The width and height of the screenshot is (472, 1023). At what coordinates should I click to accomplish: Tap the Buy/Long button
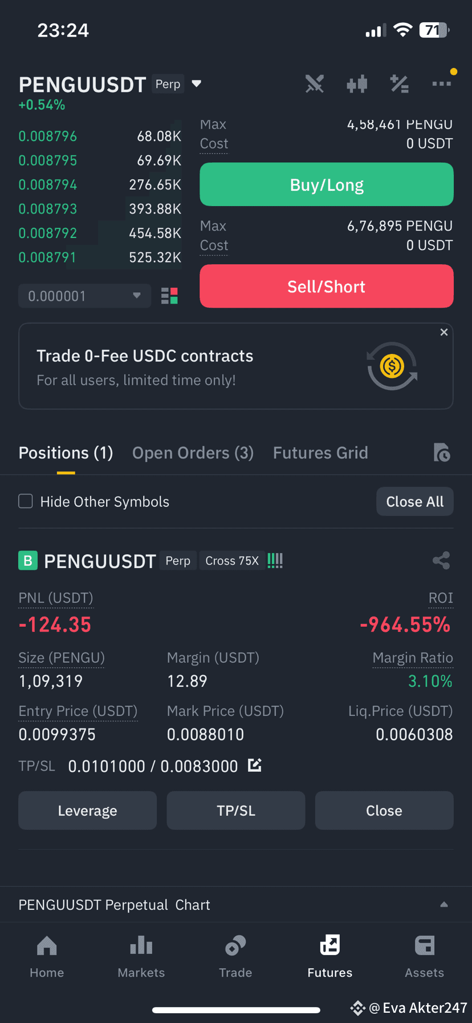point(327,184)
